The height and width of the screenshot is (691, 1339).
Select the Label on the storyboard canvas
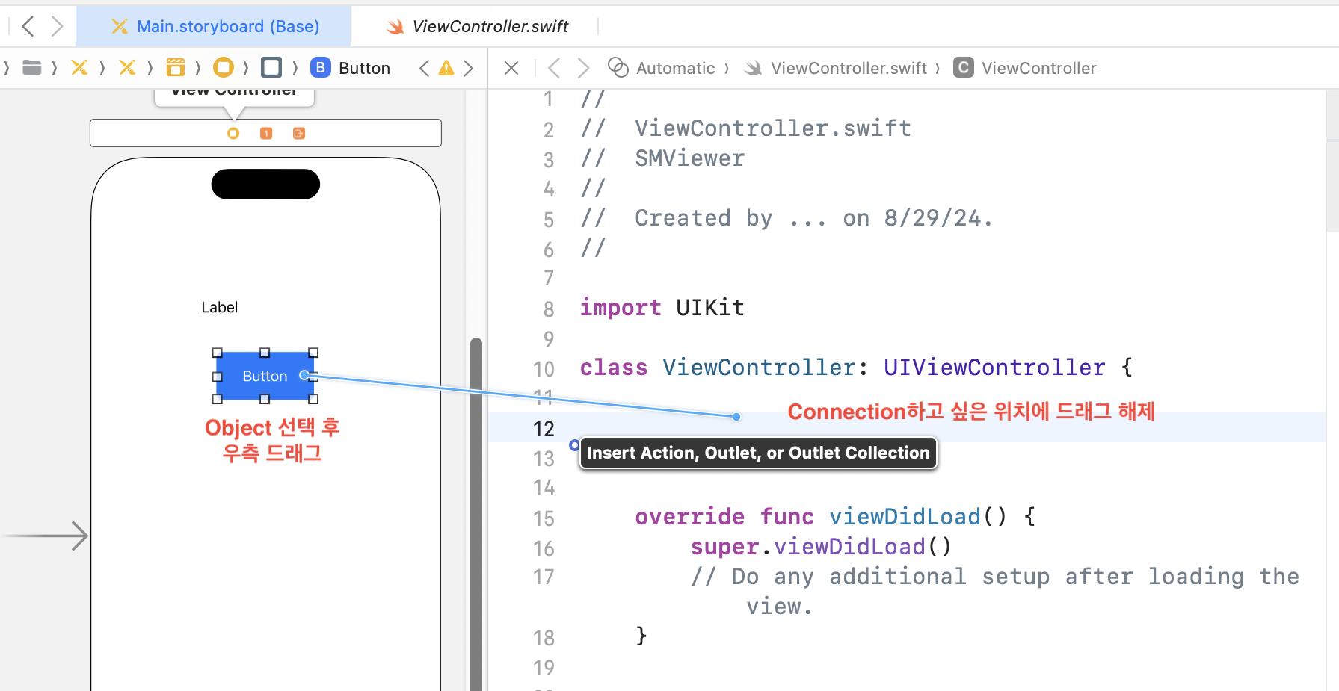point(219,307)
